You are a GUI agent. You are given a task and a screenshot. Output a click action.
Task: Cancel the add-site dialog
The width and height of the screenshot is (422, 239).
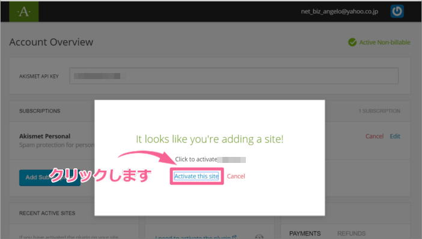point(236,176)
